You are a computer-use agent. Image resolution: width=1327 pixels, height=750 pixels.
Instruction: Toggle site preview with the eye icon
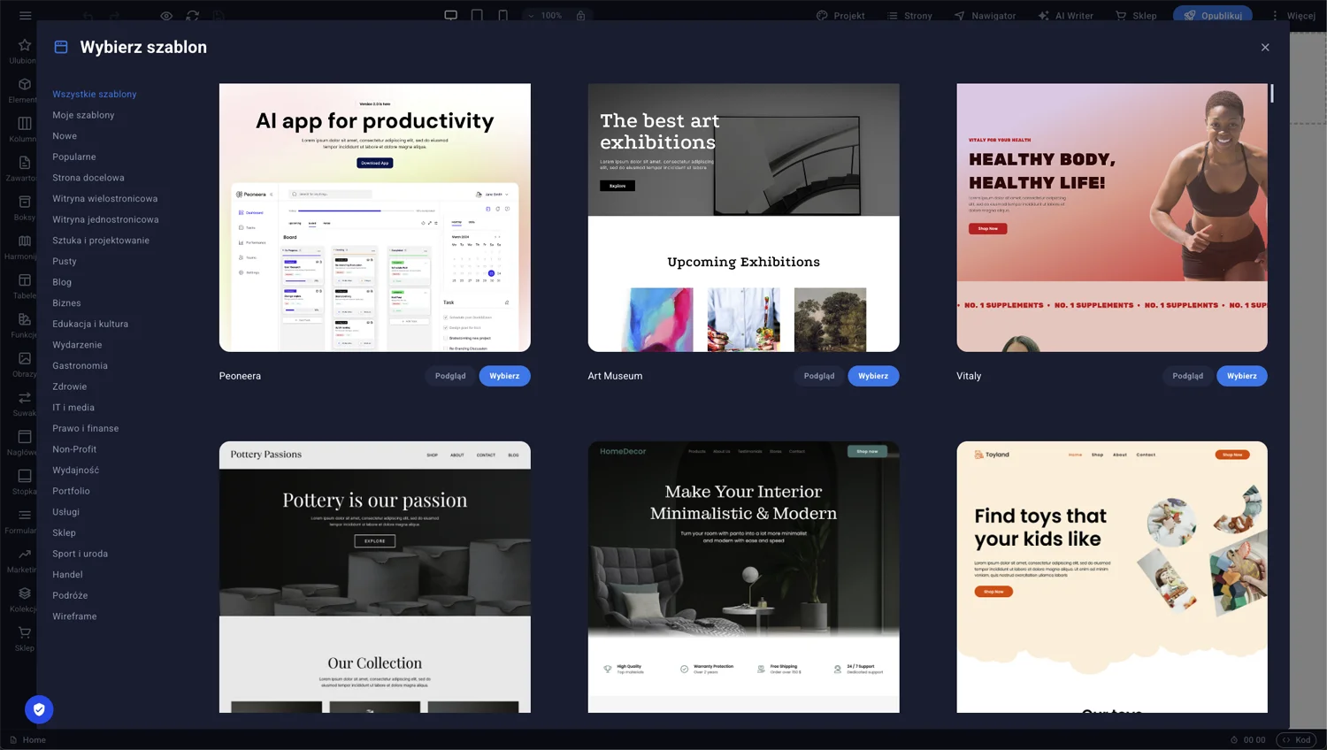pos(166,16)
